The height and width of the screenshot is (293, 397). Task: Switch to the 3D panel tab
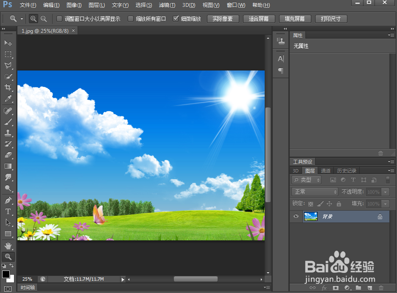[x=296, y=171]
